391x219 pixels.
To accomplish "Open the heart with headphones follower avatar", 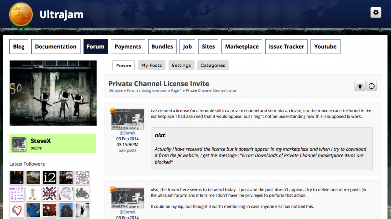I will [x=17, y=210].
